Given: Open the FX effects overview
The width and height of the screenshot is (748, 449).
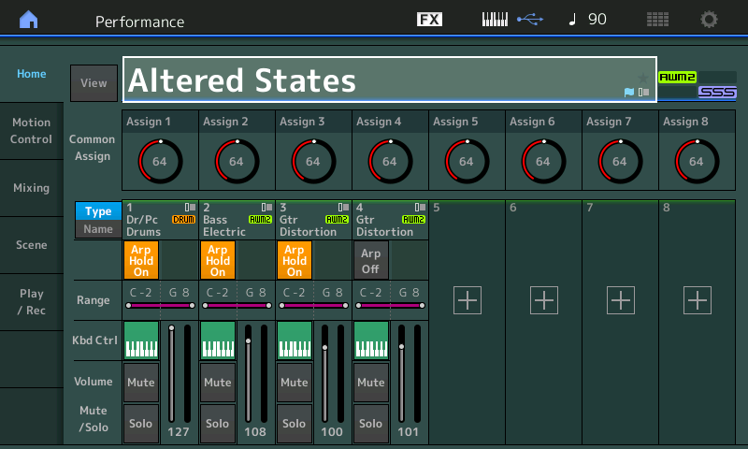Looking at the screenshot, I should tap(429, 20).
